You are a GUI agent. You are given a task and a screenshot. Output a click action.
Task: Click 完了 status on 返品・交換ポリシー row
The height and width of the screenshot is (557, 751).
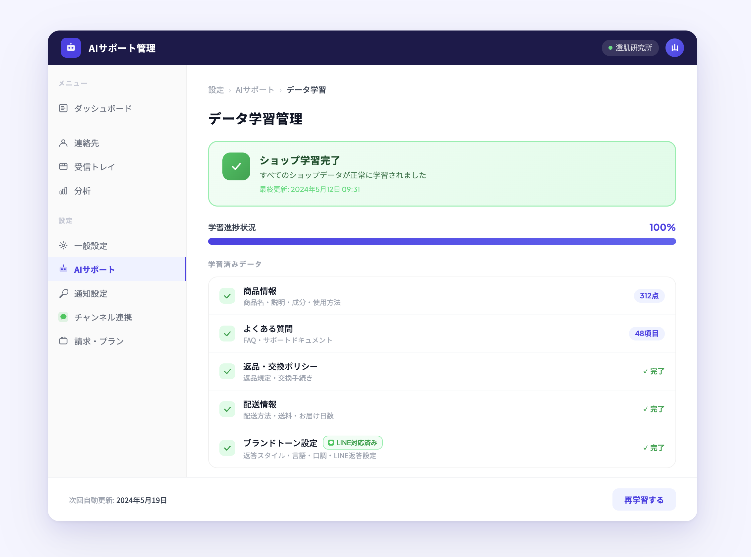pos(654,371)
